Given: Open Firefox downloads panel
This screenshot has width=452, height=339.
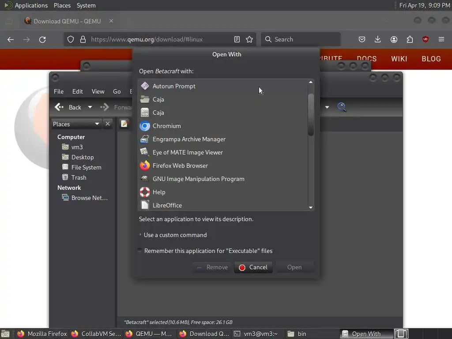Looking at the screenshot, I should [378, 39].
